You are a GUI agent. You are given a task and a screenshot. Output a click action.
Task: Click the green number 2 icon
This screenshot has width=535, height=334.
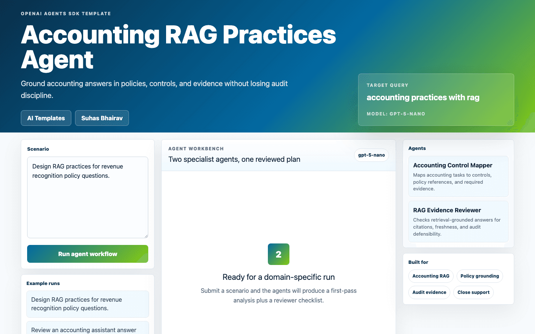pyautogui.click(x=279, y=254)
